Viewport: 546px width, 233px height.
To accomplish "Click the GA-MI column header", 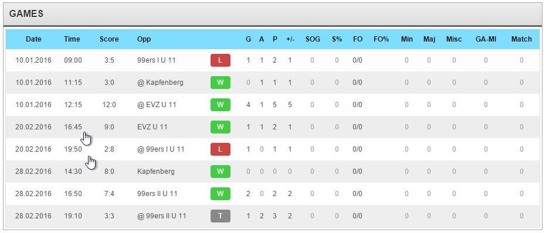I will click(x=486, y=39).
